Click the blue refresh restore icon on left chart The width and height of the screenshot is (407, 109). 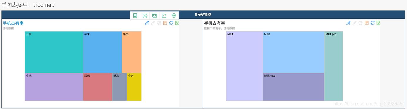coord(171,23)
